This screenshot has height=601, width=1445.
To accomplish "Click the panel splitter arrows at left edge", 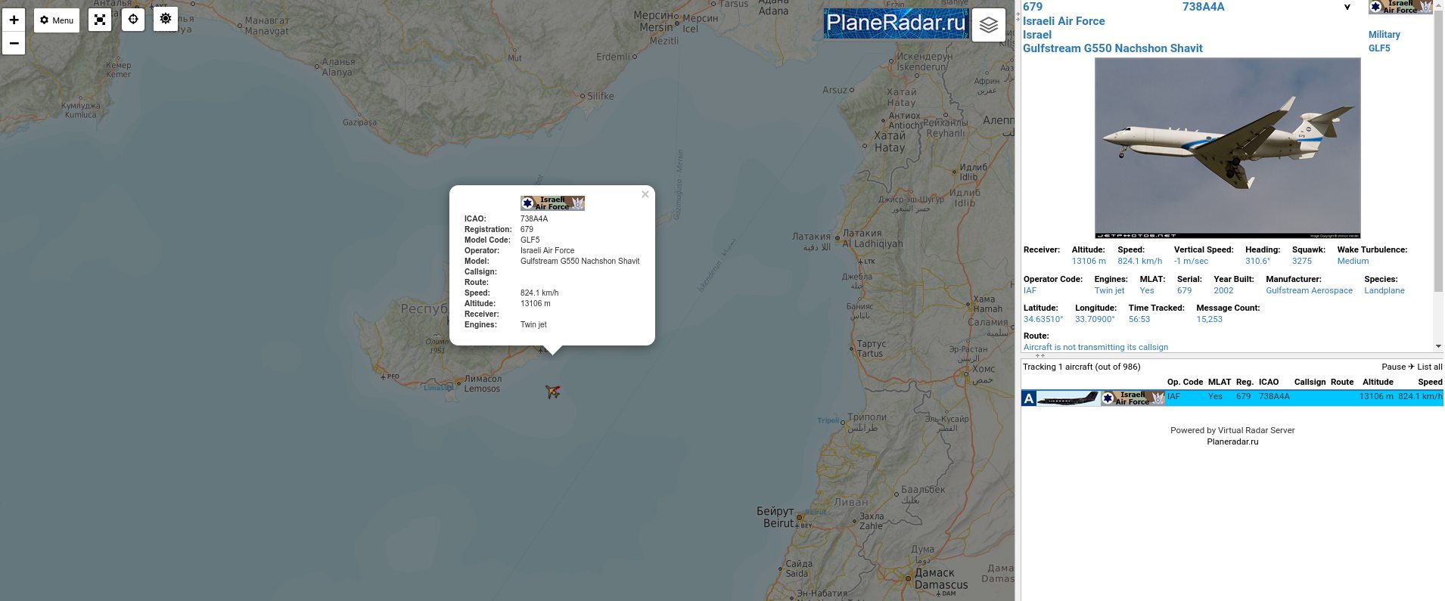I will coord(1018,15).
